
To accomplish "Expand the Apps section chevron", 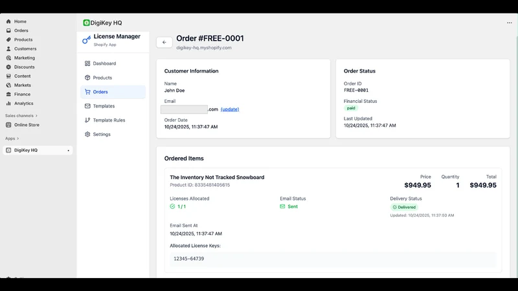I will [x=18, y=138].
